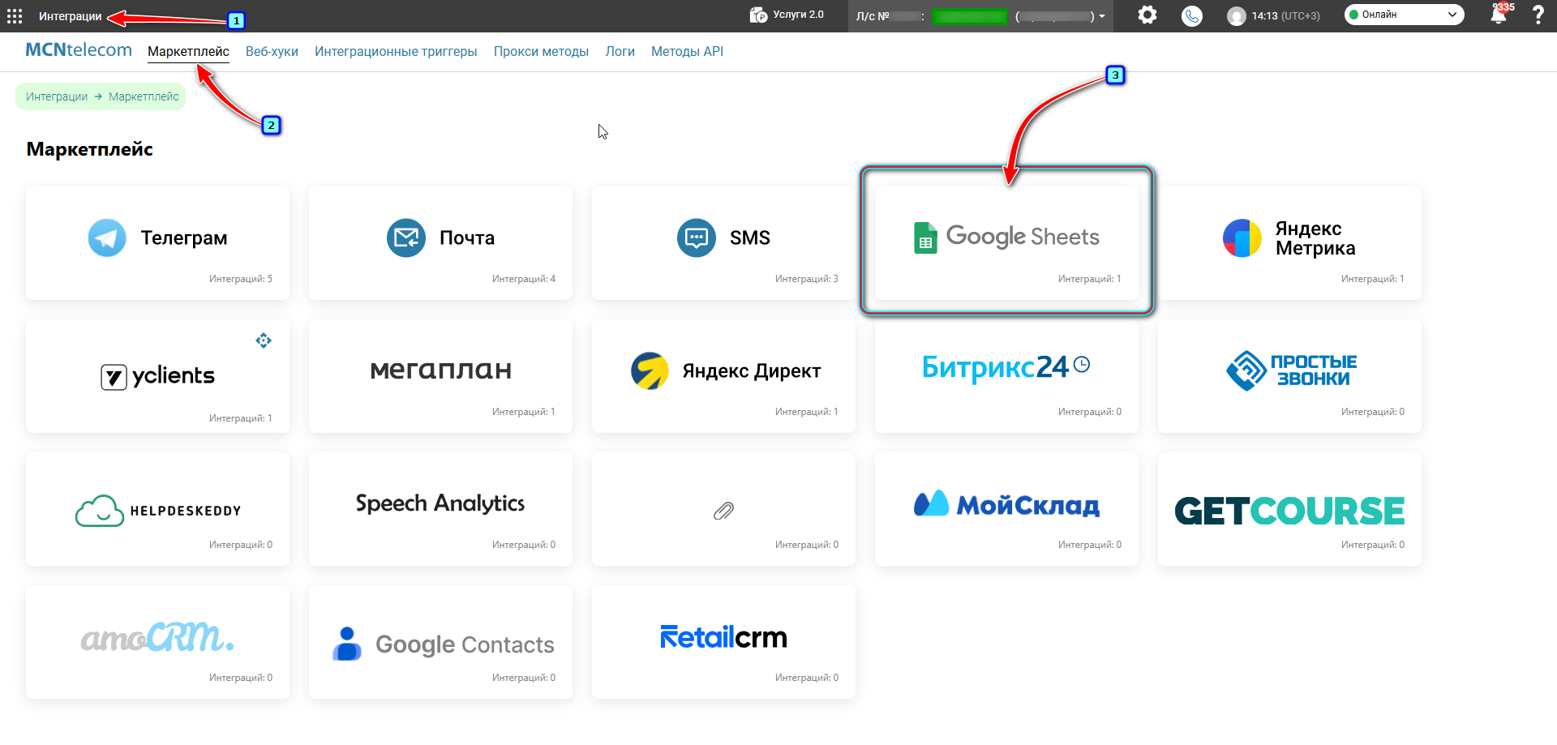Open the yclients integration card
Screen dimensions: 1557x745
click(157, 376)
